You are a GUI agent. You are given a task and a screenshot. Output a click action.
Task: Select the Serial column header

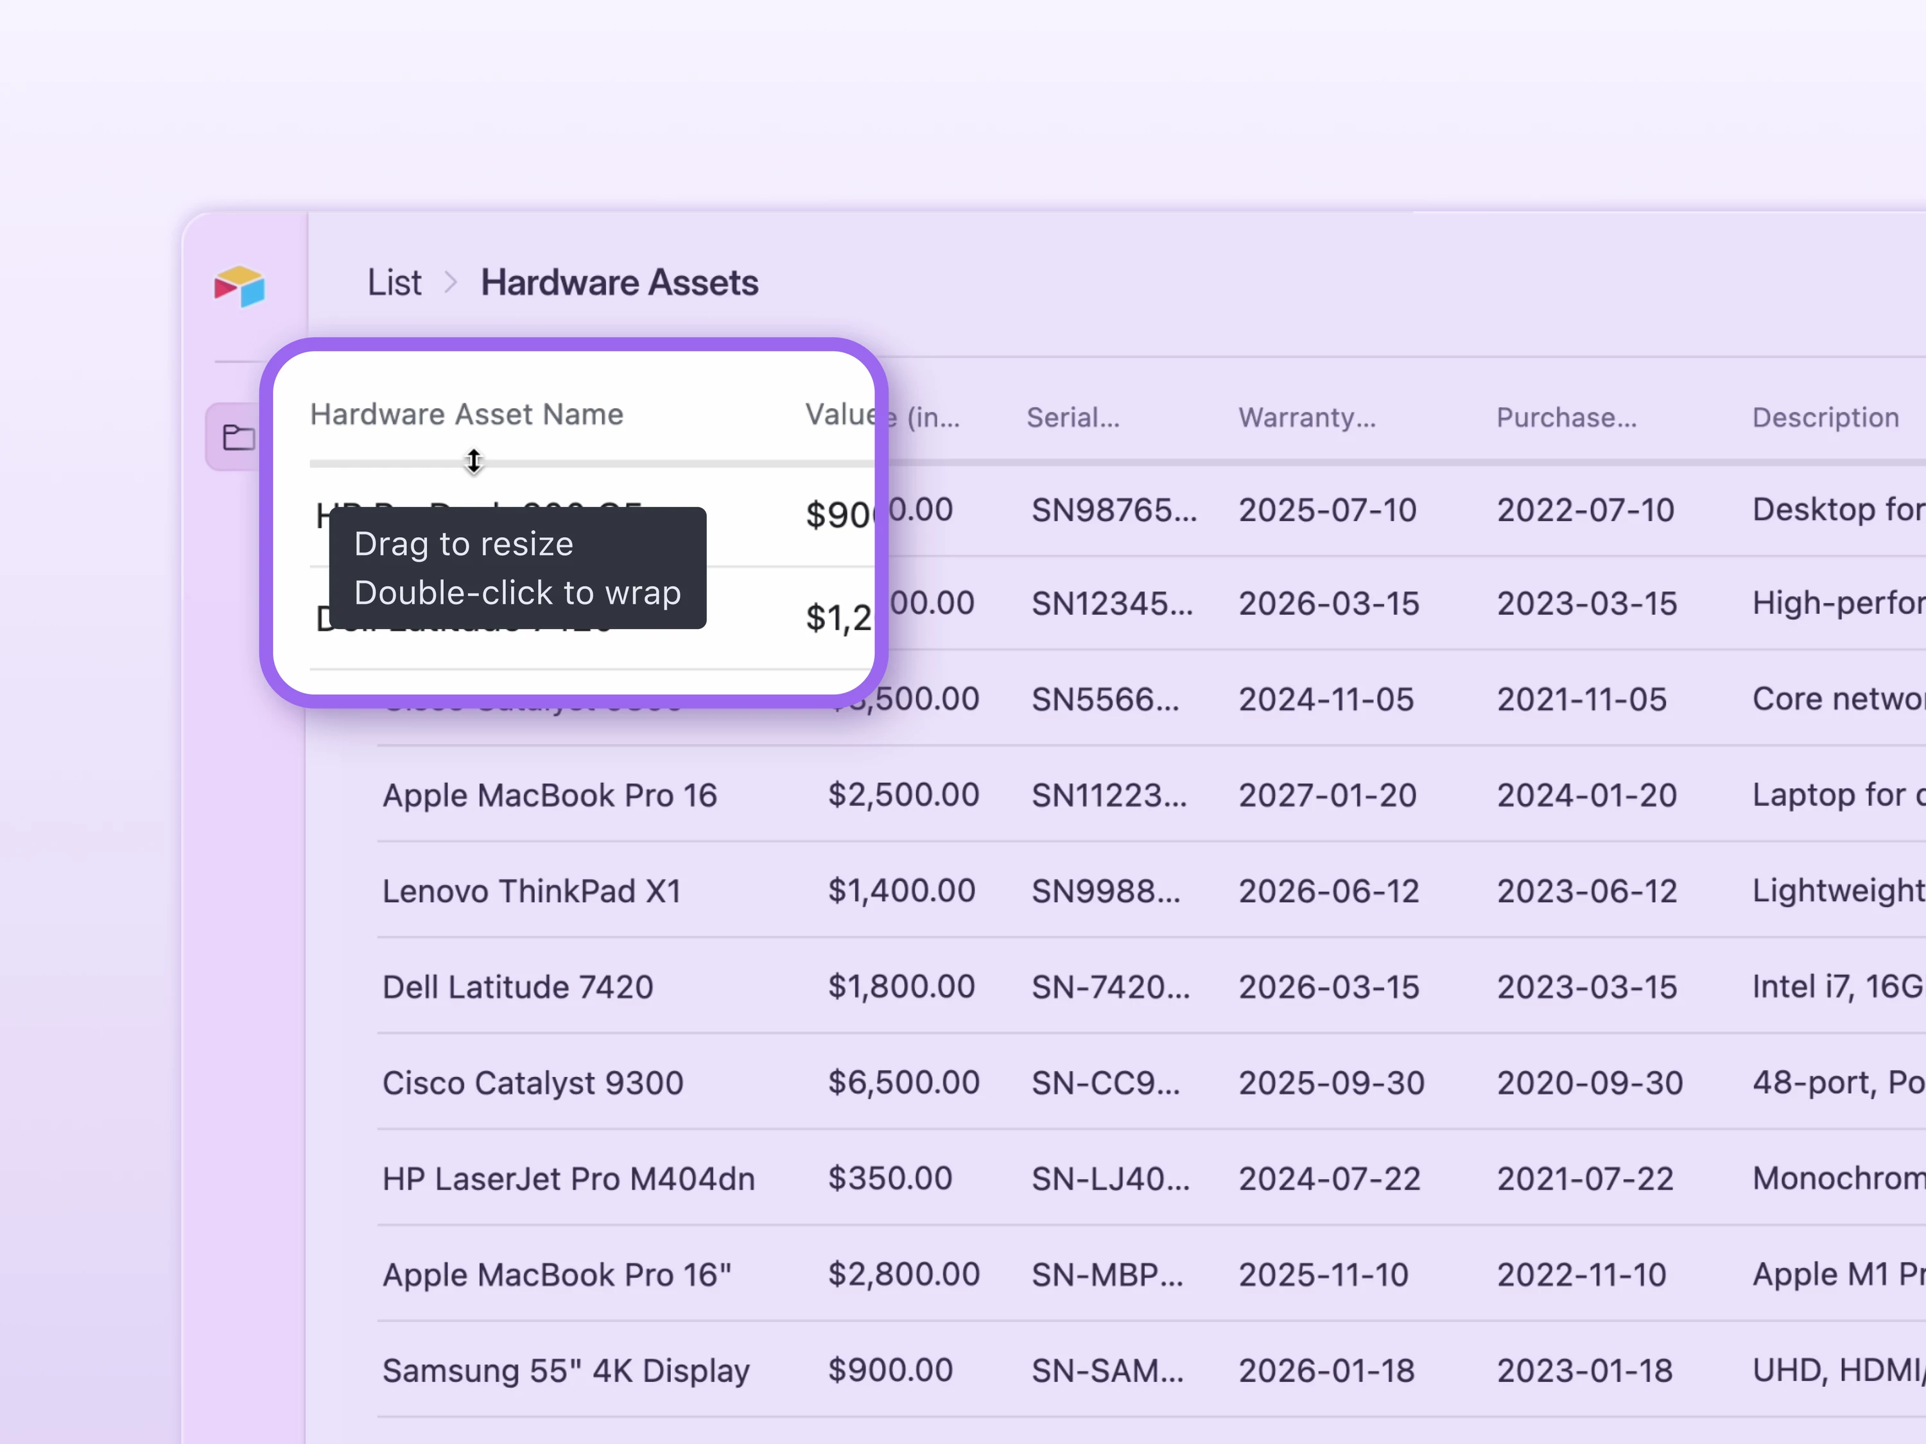(1072, 418)
